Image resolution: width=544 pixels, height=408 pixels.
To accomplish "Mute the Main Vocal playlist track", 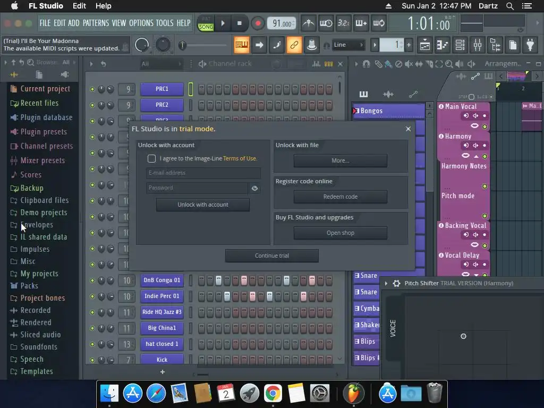I will coord(484,126).
